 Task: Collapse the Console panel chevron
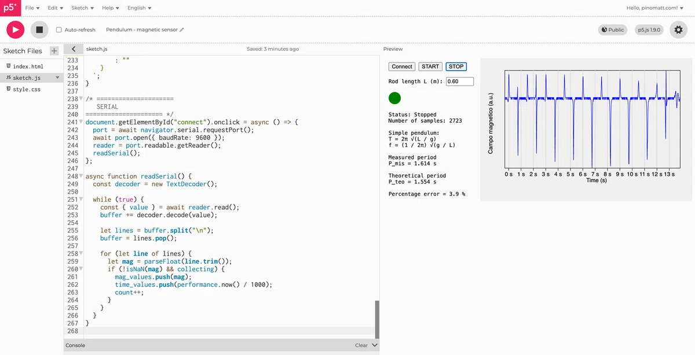pos(375,345)
